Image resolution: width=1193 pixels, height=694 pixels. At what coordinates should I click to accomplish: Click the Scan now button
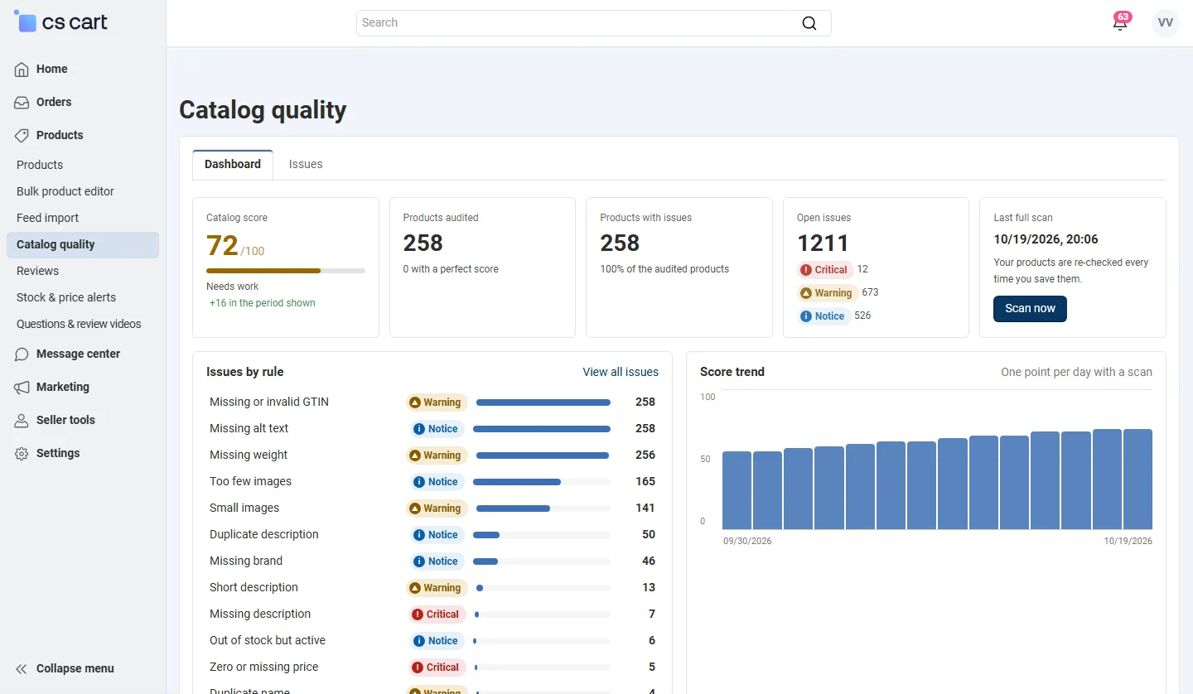point(1030,308)
